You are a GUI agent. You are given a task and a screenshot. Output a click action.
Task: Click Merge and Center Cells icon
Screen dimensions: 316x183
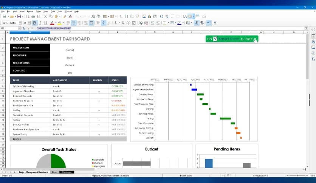click(91, 23)
